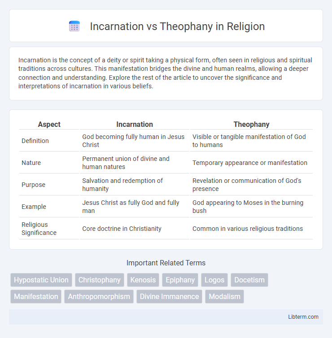The height and width of the screenshot is (338, 332).
Task: Click the intro paragraph about incarnation
Action: 166,73
